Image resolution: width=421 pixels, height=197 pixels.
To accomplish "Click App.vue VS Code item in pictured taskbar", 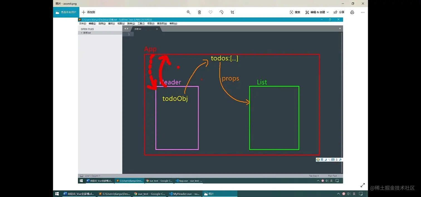I will click(189, 181).
